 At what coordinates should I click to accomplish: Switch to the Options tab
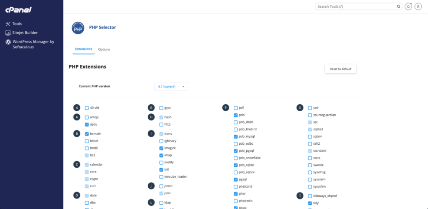point(104,50)
